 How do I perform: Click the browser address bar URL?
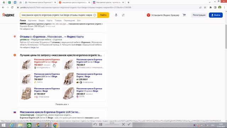[75, 7]
